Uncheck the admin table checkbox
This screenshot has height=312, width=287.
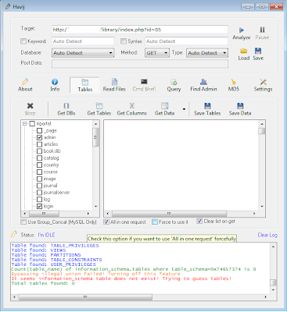point(39,137)
